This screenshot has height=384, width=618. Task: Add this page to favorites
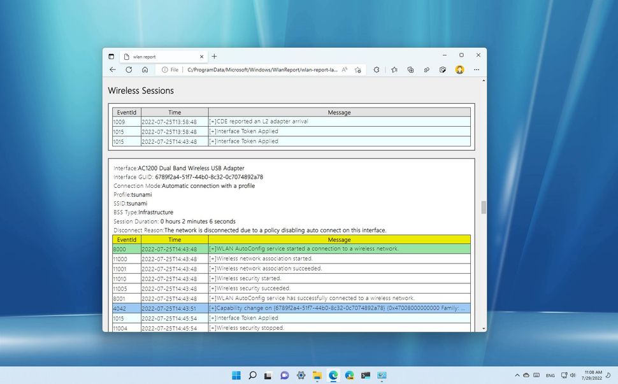click(358, 70)
